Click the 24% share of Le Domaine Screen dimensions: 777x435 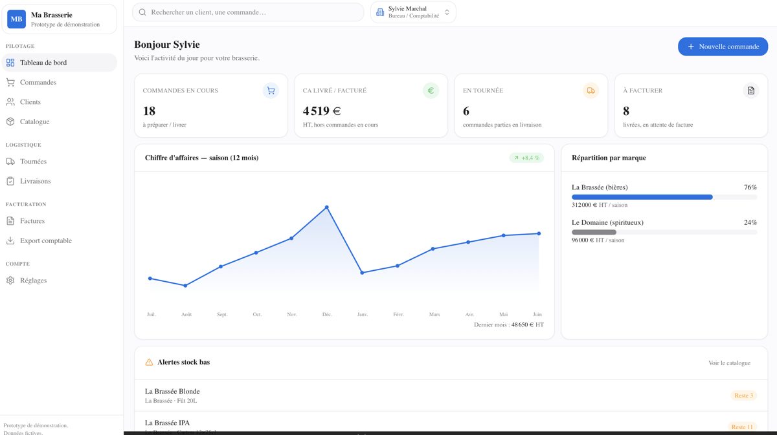[x=750, y=222]
